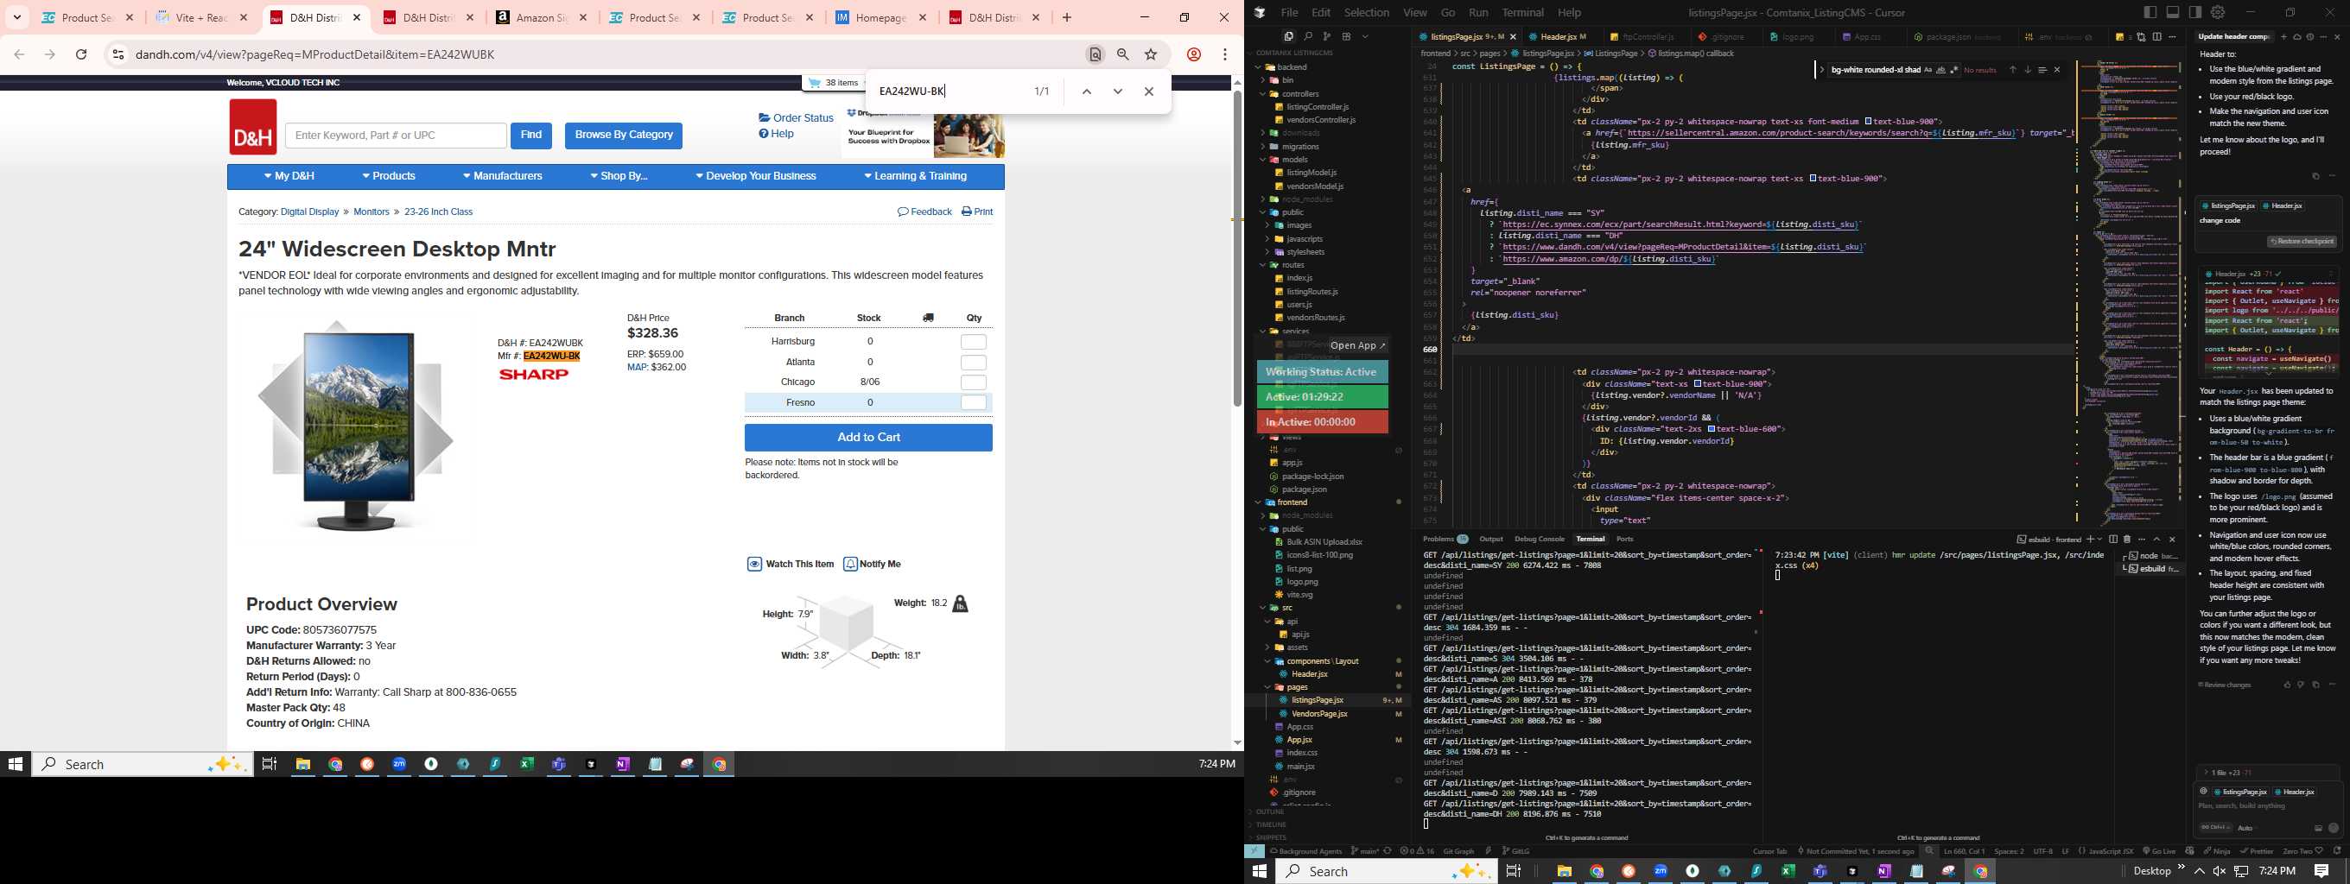Open the Learning & Training dropdown

pyautogui.click(x=915, y=177)
